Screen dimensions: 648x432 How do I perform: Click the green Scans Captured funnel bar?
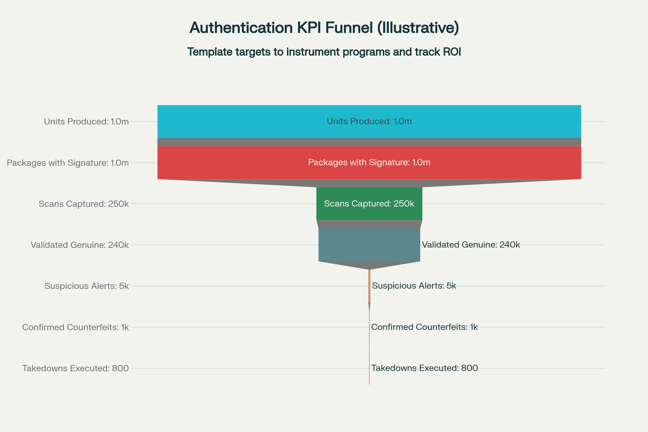[369, 204]
